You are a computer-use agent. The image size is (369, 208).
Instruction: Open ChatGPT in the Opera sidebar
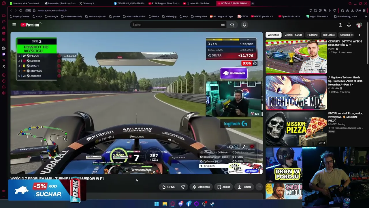(4, 48)
